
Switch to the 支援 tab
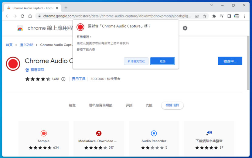(x=149, y=105)
